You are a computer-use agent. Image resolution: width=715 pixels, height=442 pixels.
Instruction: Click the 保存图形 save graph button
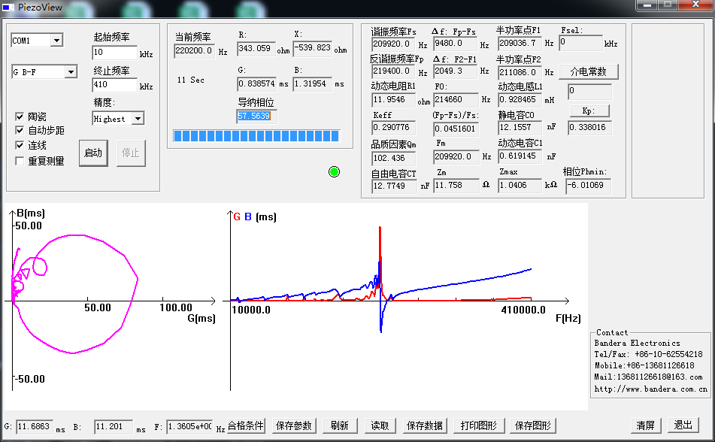click(x=533, y=425)
